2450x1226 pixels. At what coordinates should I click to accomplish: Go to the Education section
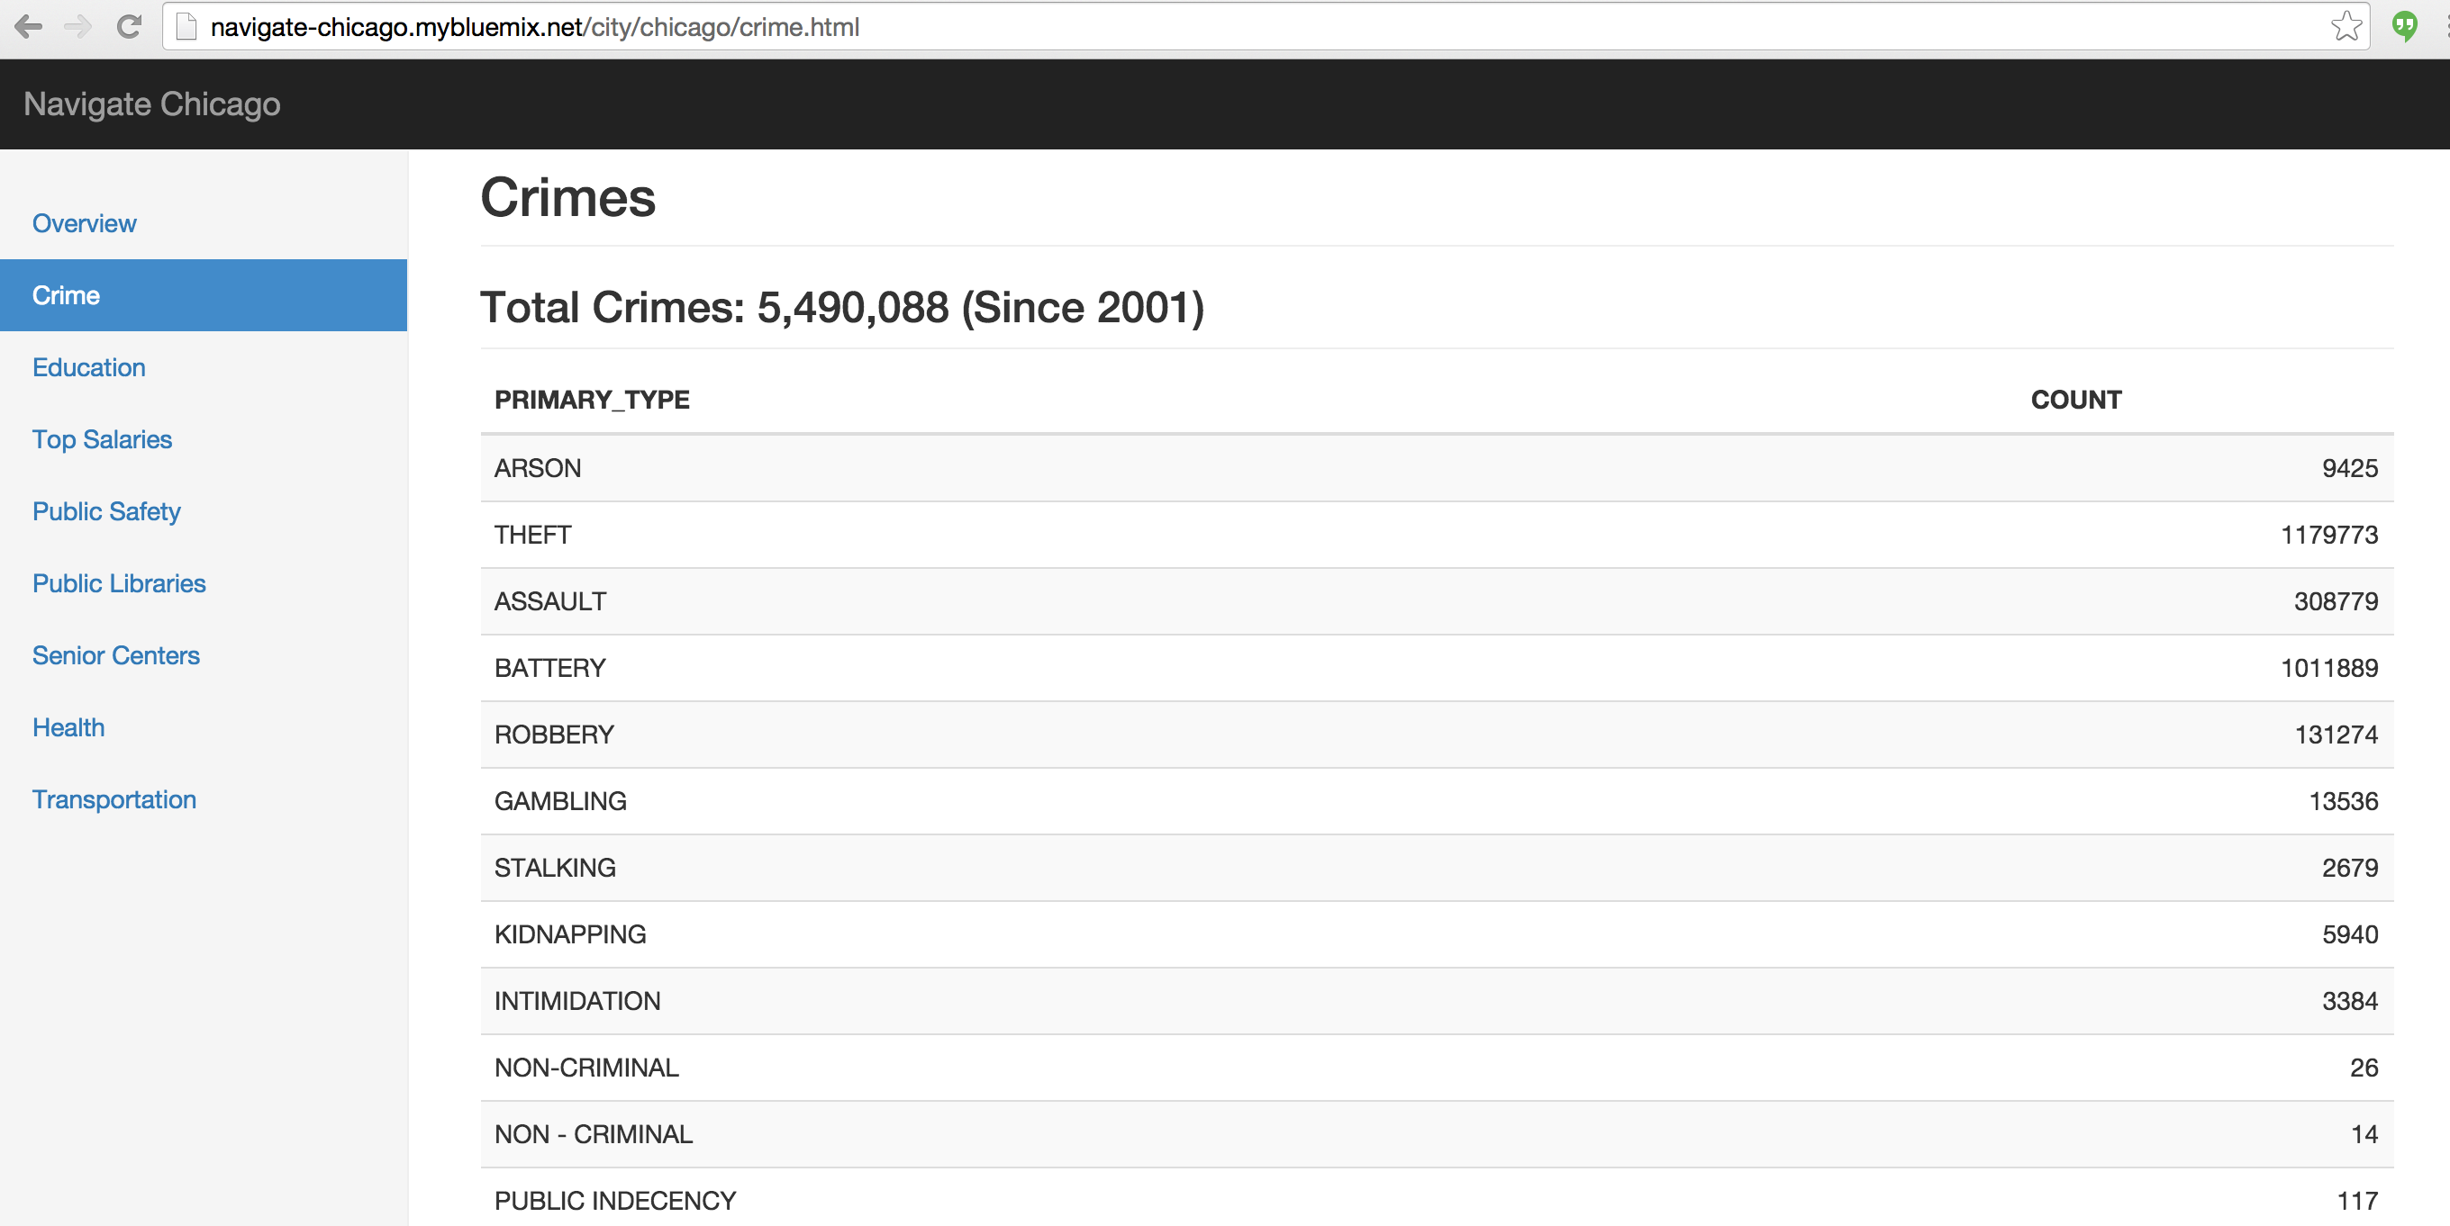click(88, 368)
